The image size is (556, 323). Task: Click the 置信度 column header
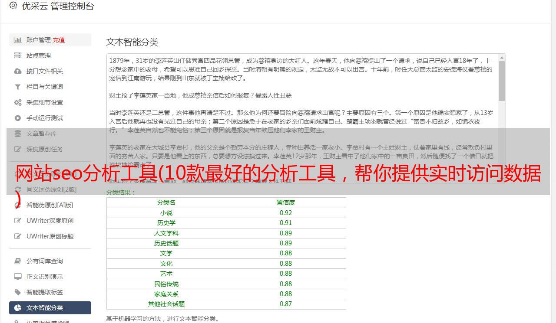[286, 202]
